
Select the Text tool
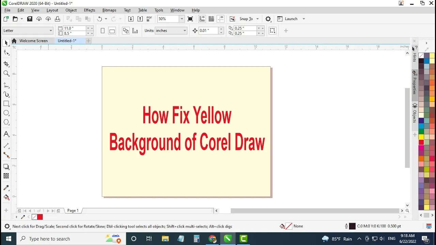click(6, 134)
